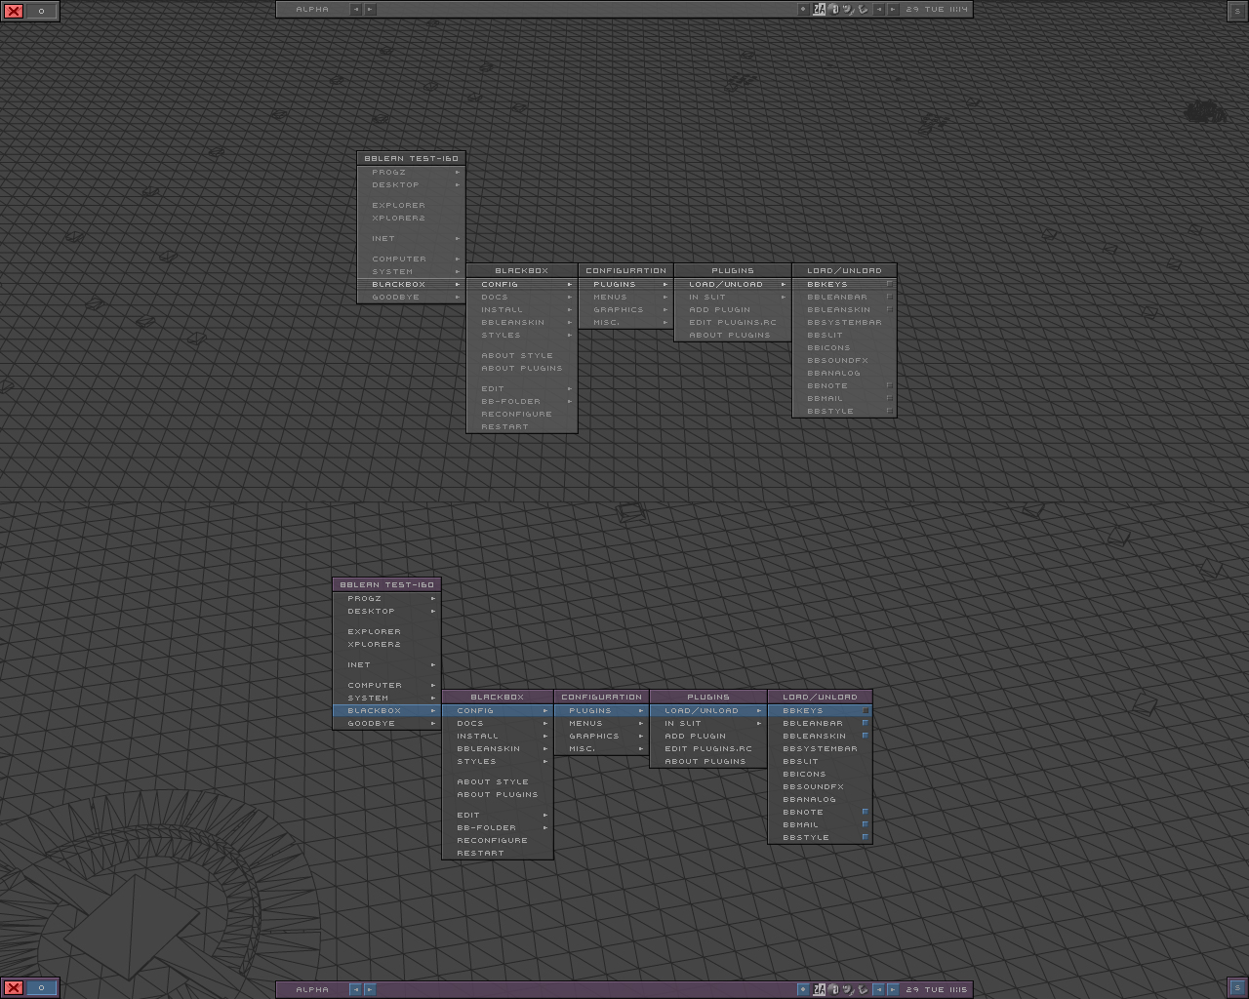Select BBSlit in the gray Load/Unload menu
Screen dimensions: 1249x999
(x=844, y=335)
